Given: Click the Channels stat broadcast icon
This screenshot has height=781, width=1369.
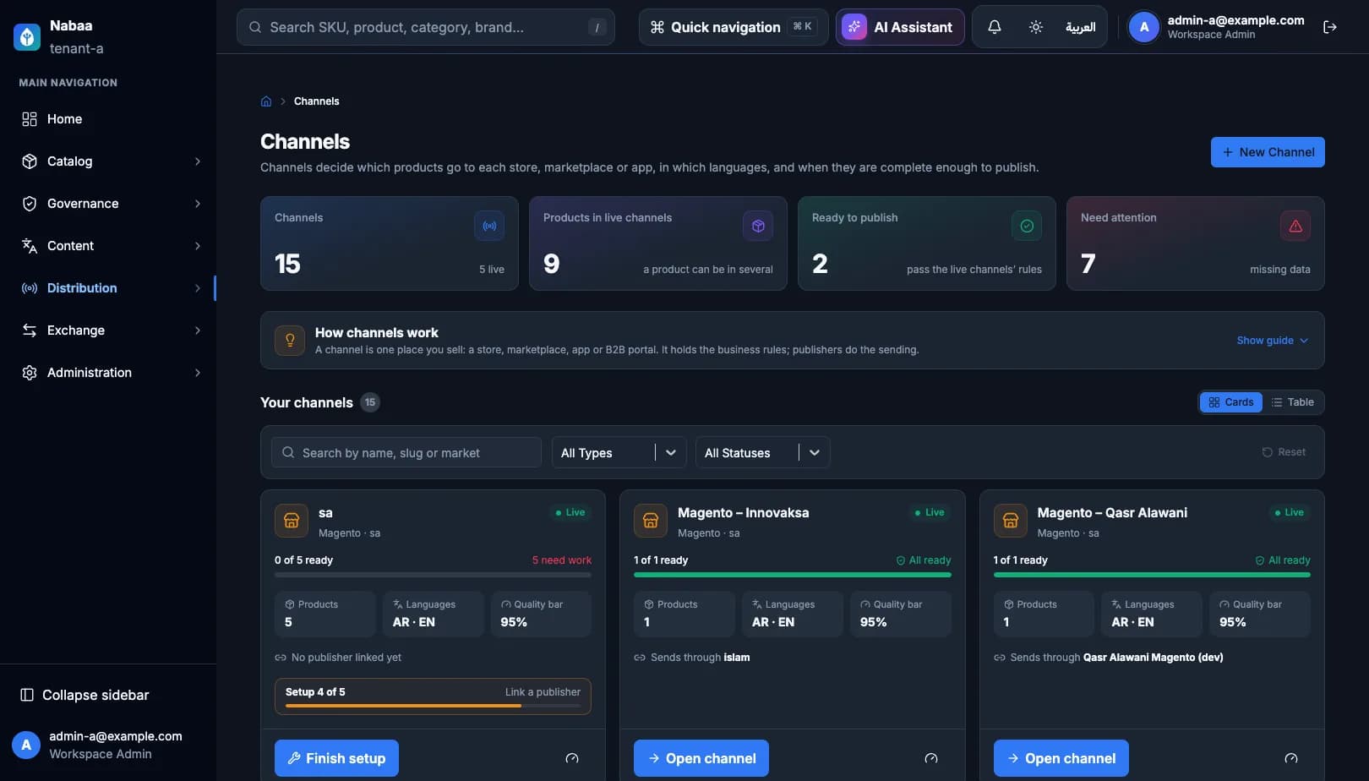Looking at the screenshot, I should click(x=489, y=226).
